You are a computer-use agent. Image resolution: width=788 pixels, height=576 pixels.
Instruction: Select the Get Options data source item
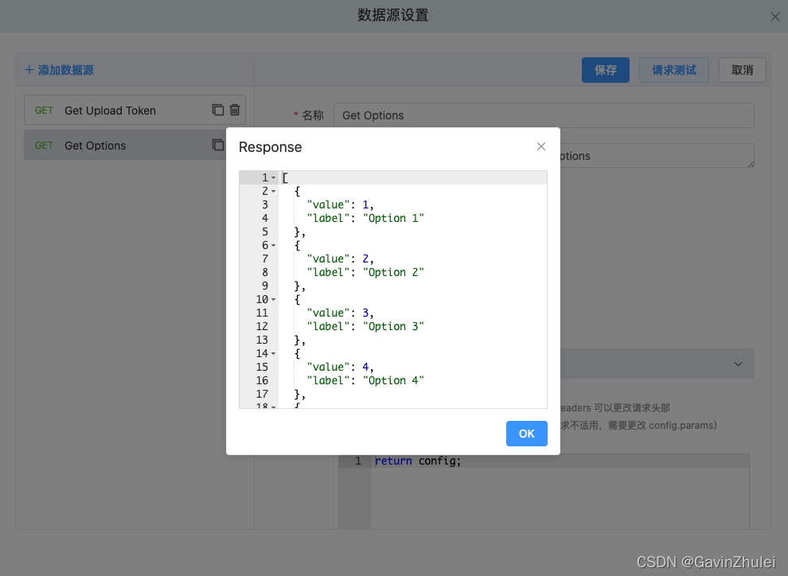click(x=96, y=146)
